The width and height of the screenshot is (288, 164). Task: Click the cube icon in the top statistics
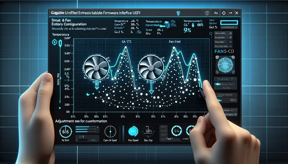167,24
